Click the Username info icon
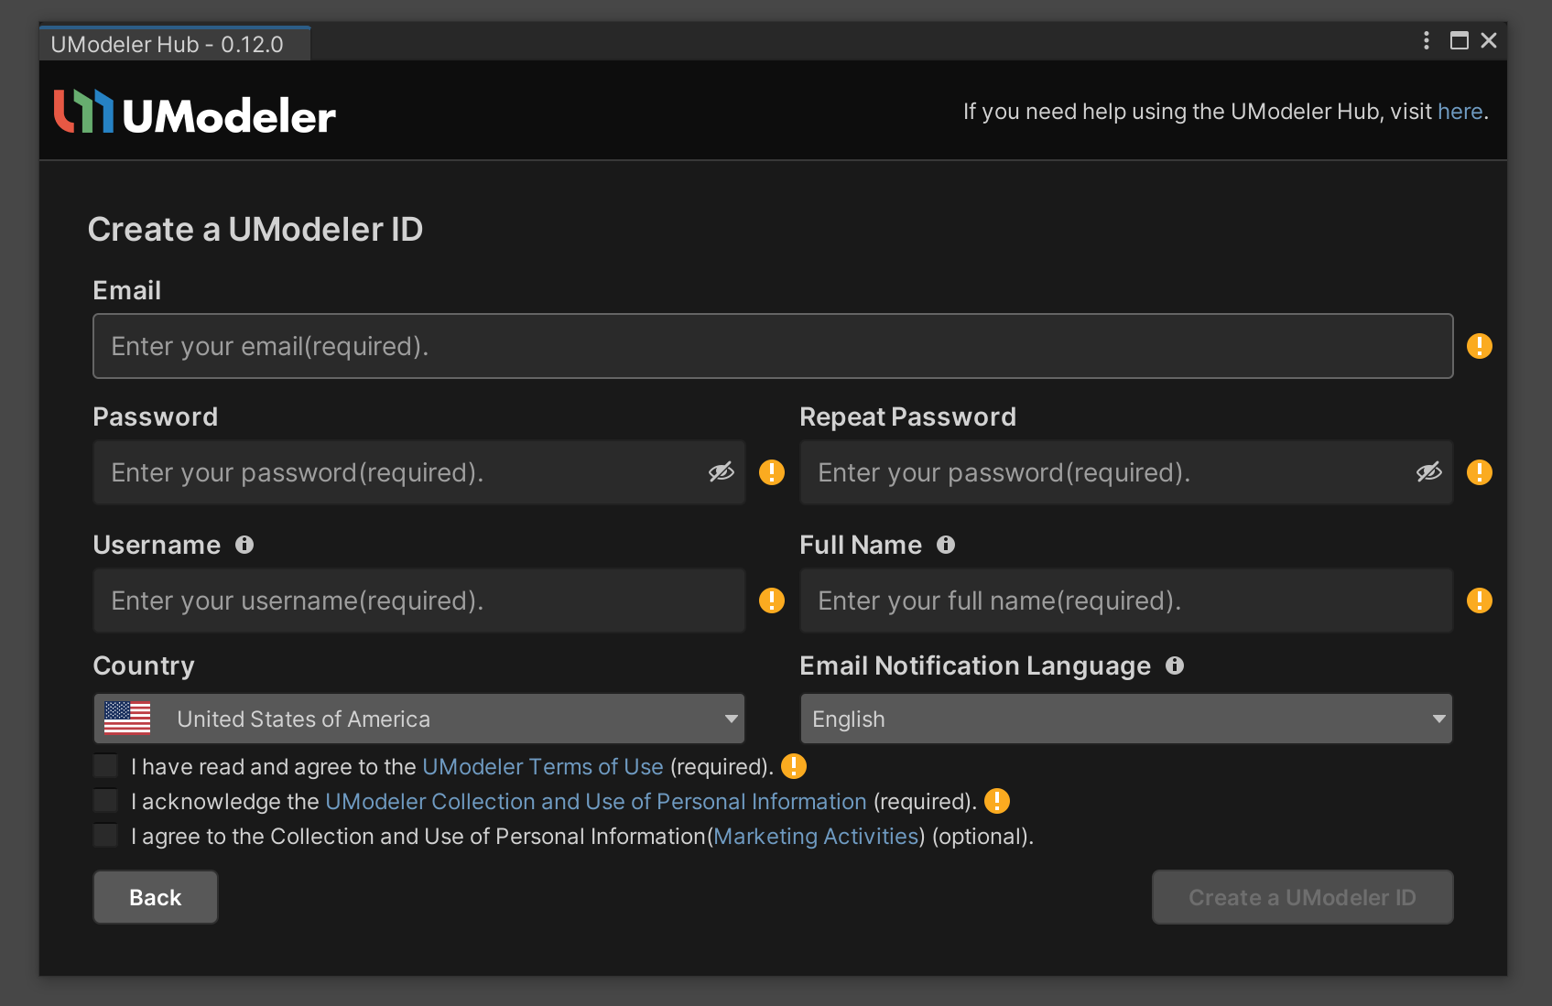 click(244, 545)
